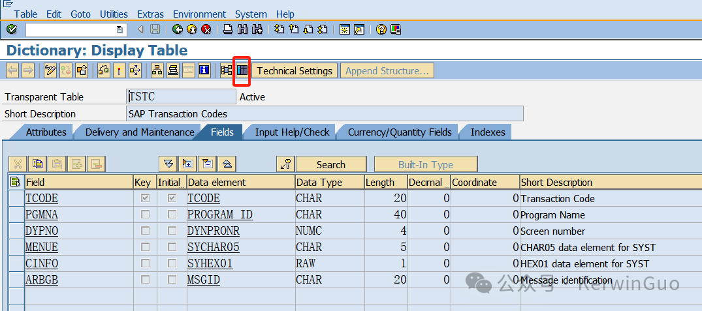Click the Search button
702x311 pixels.
tap(331, 164)
